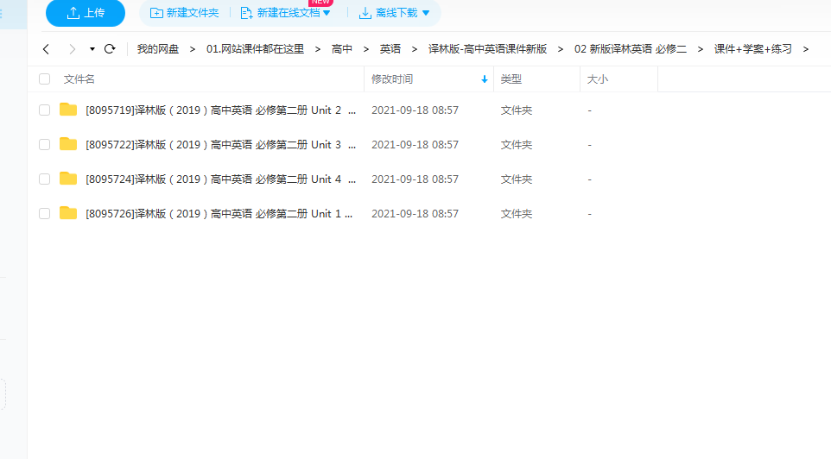Sort by 大小 column header
This screenshot has height=459, width=831.
point(597,79)
